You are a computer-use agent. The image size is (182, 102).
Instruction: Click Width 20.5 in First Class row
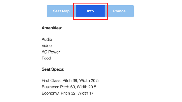[x=89, y=80]
